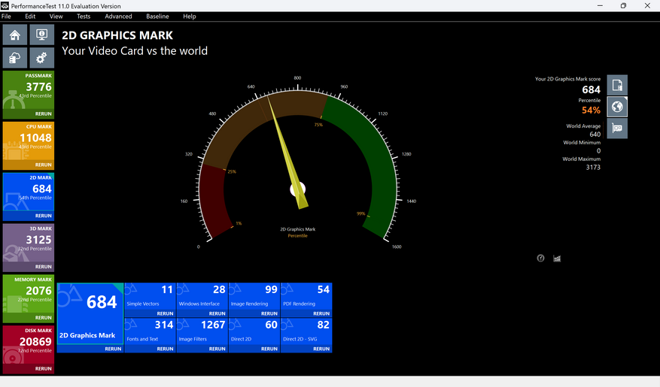Image resolution: width=660 pixels, height=387 pixels.
Task: Click the upload baseline cloud icon
Action: (x=15, y=58)
